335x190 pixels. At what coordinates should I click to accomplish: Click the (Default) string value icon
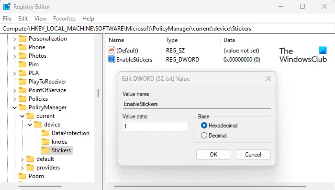tap(112, 50)
